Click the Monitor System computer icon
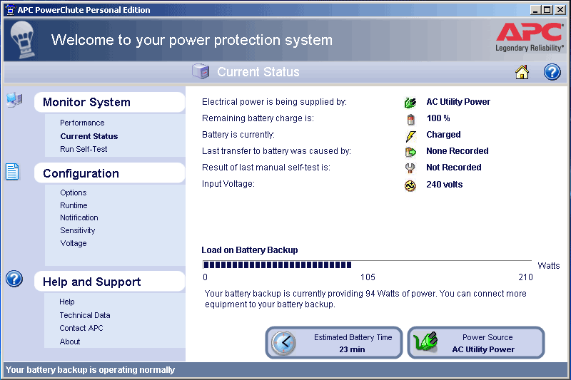Image resolution: width=571 pixels, height=380 pixels. [14, 100]
